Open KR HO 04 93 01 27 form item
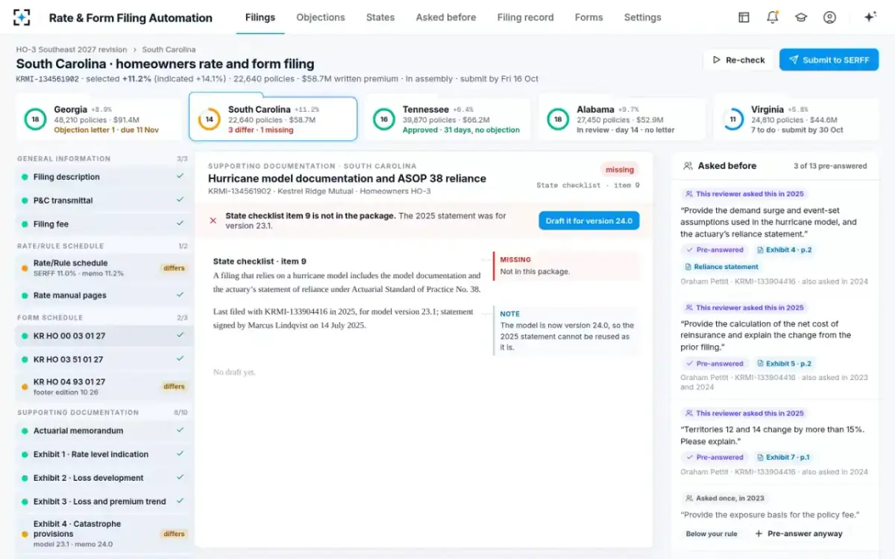This screenshot has height=559, width=895. [x=104, y=386]
